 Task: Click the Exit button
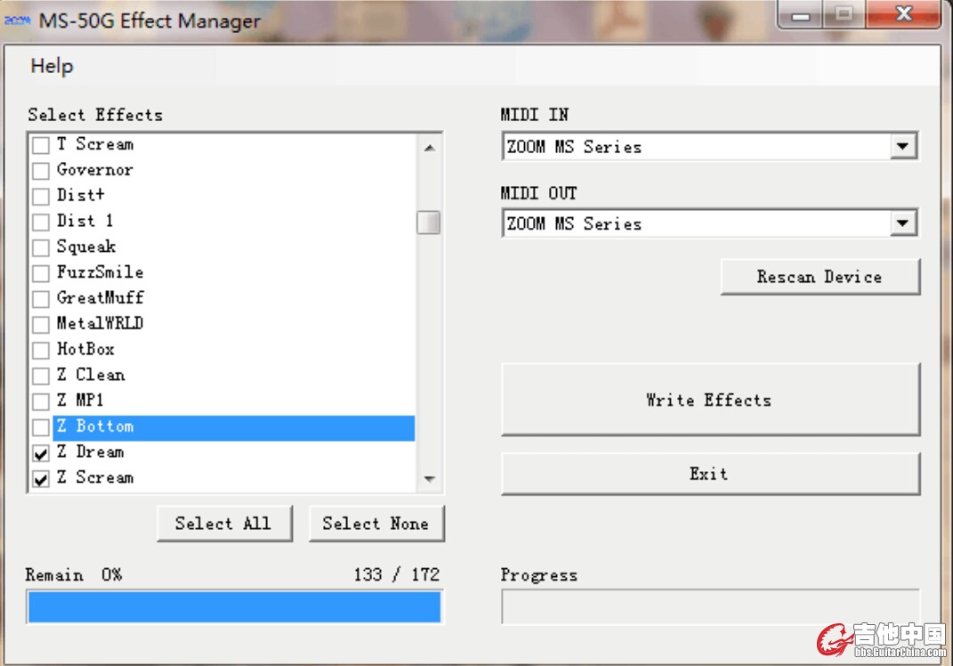[x=710, y=474]
